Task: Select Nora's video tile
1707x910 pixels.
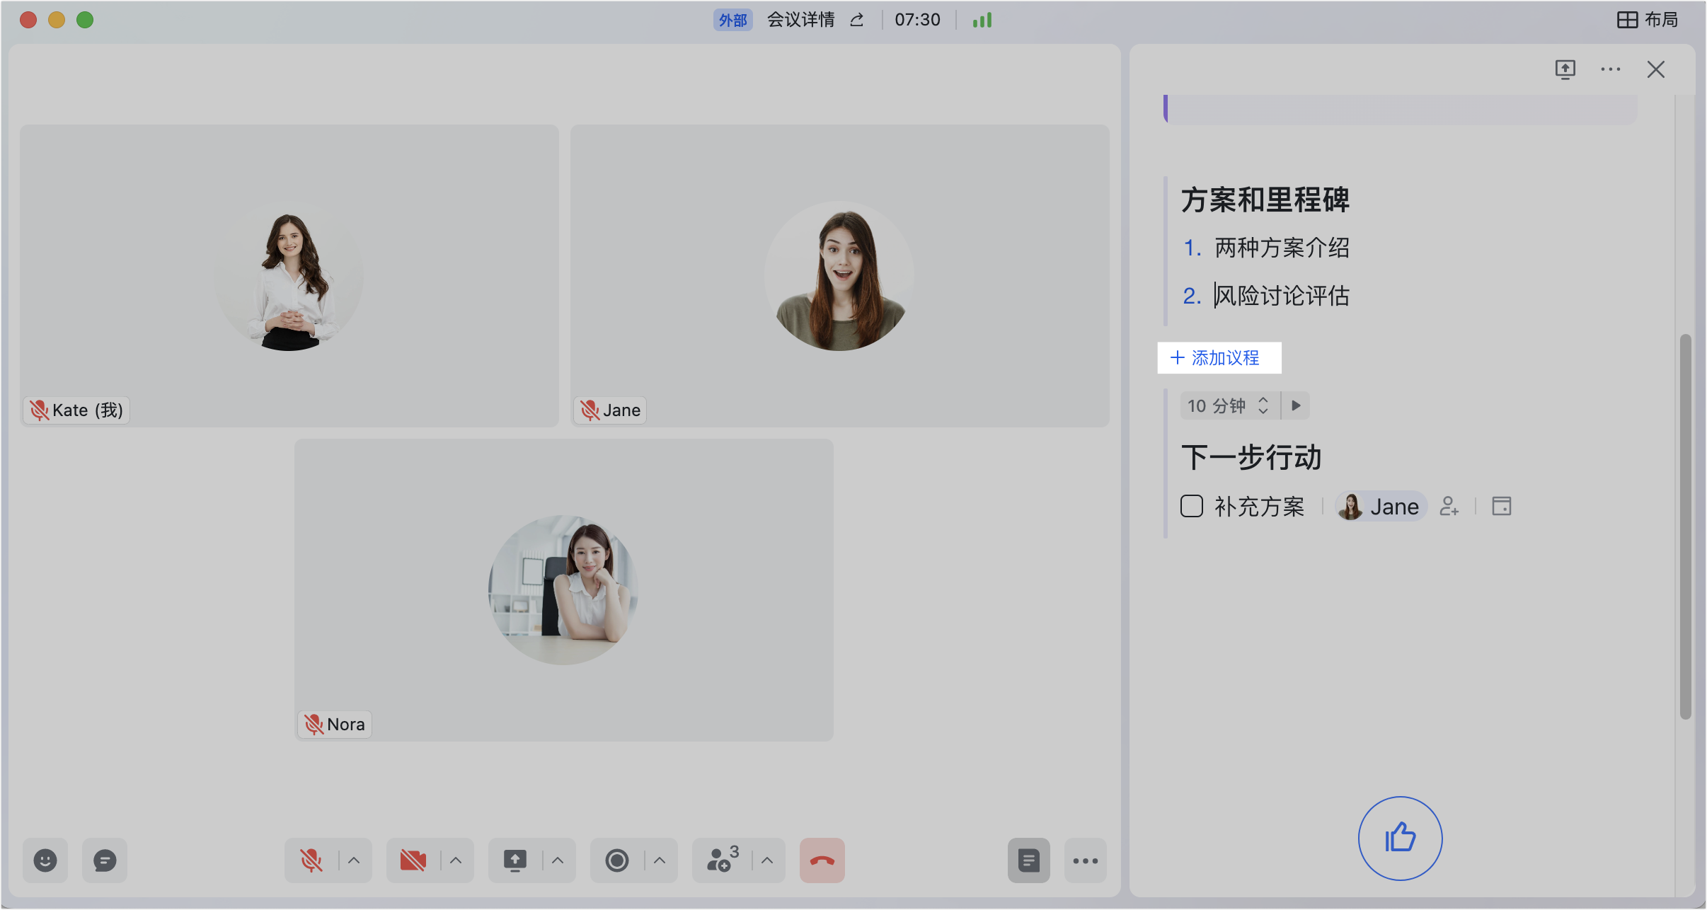Action: [564, 590]
